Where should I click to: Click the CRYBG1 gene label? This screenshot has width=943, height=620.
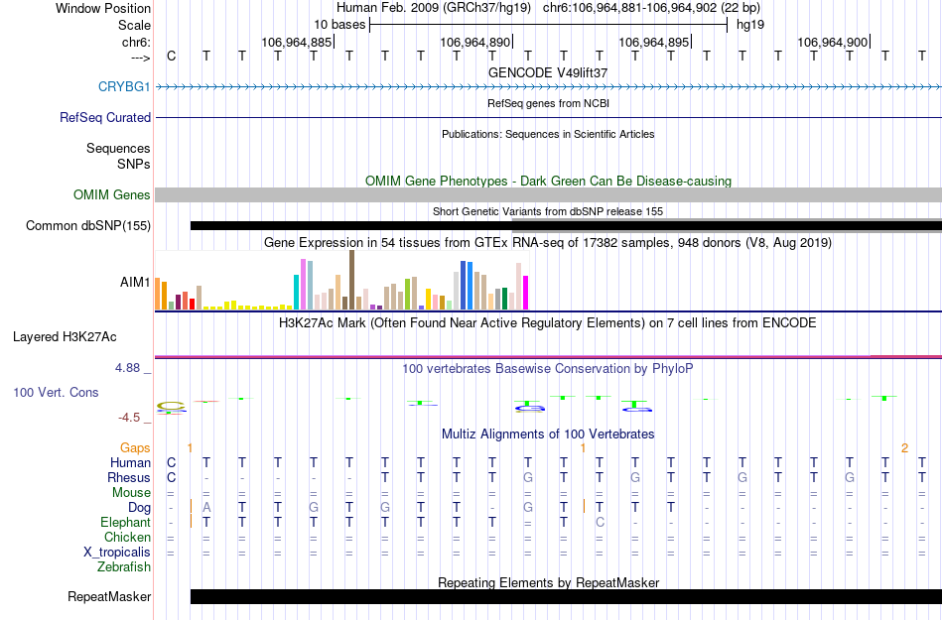click(124, 86)
